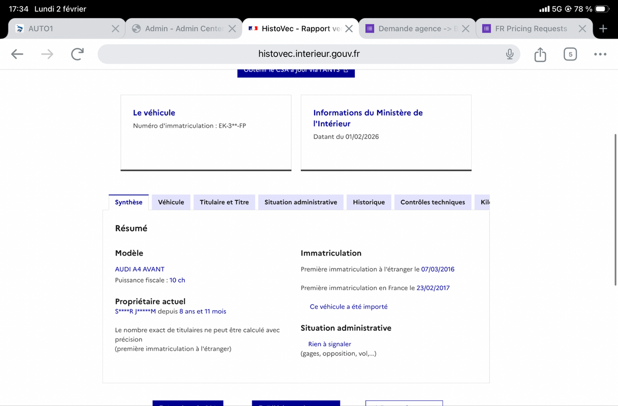The image size is (618, 406).
Task: Click registration number EK-3**-FP text
Action: [232, 126]
